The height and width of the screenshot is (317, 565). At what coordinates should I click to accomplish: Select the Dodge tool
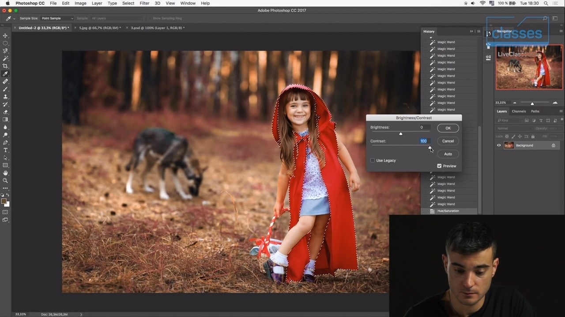[x=5, y=135]
